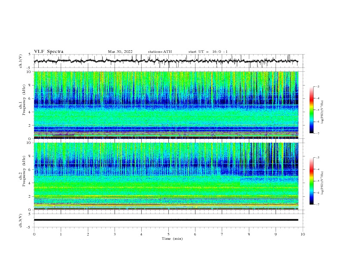
Task: Click the "station=ATH" label
Action: tap(160, 52)
